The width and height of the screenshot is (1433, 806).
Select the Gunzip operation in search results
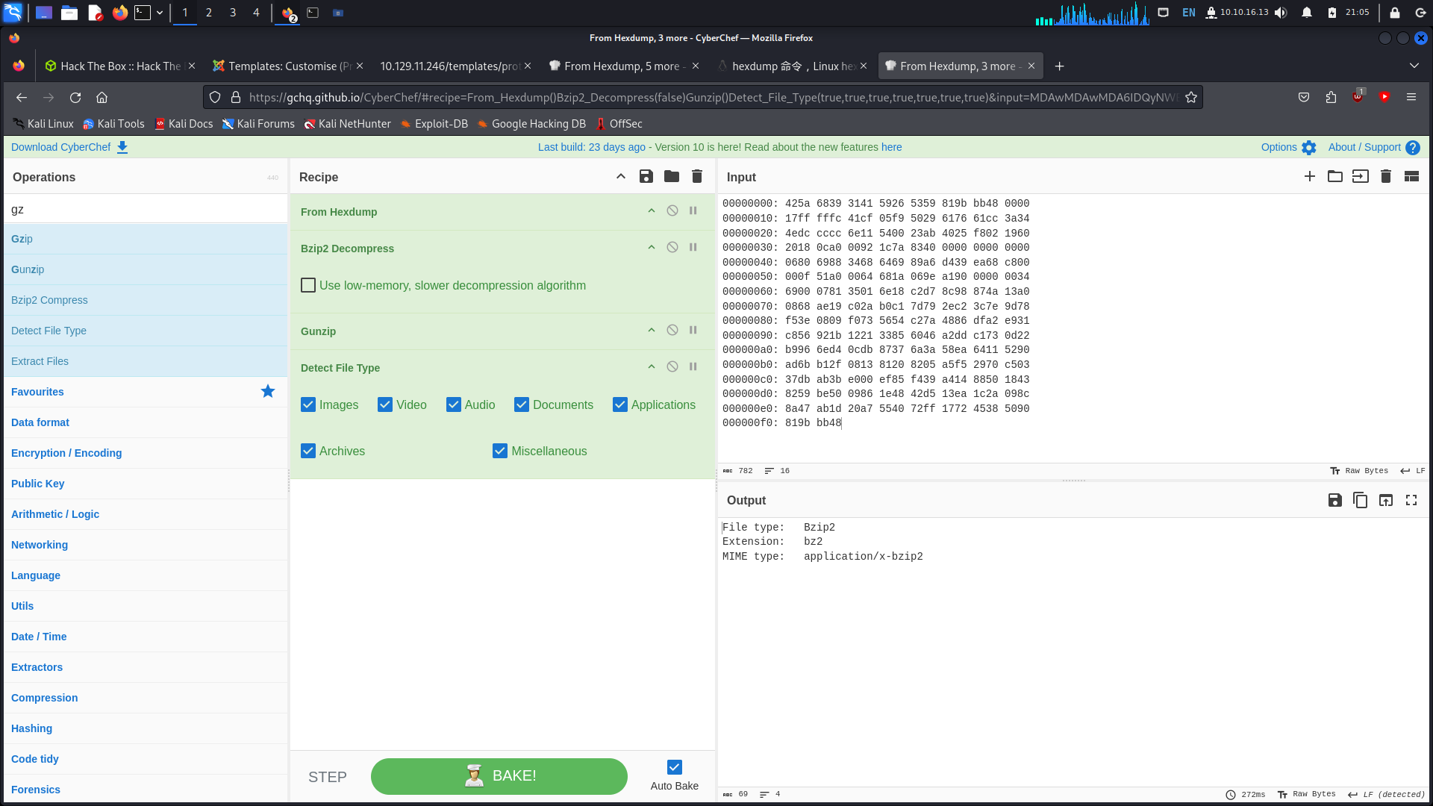(146, 269)
